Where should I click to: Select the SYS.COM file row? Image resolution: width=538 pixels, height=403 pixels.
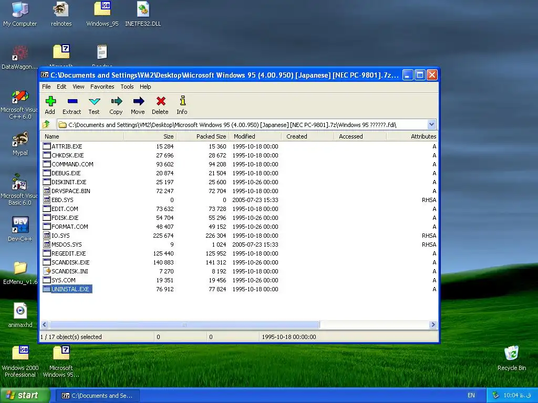click(x=239, y=280)
